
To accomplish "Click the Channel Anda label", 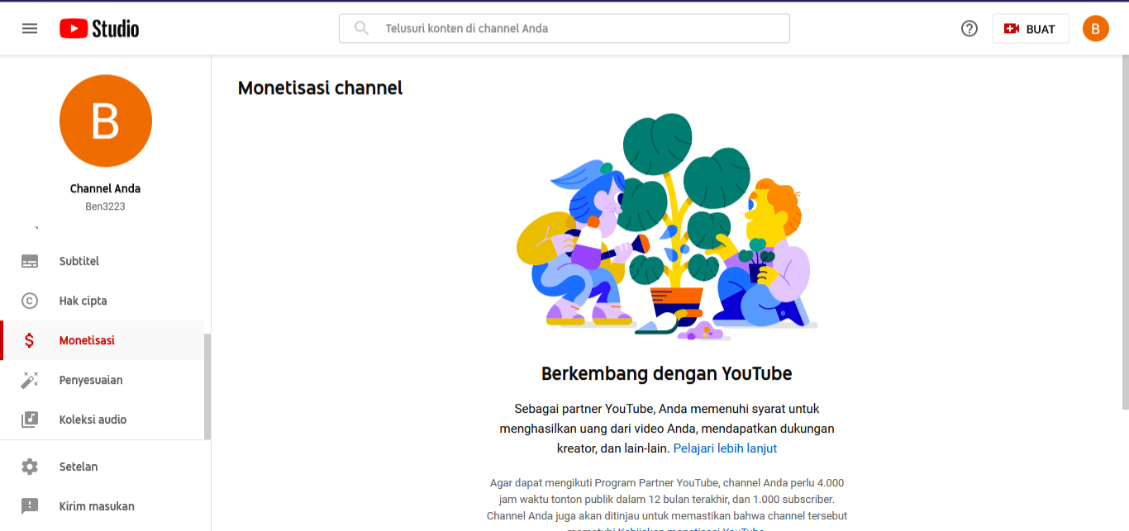I will pyautogui.click(x=106, y=188).
